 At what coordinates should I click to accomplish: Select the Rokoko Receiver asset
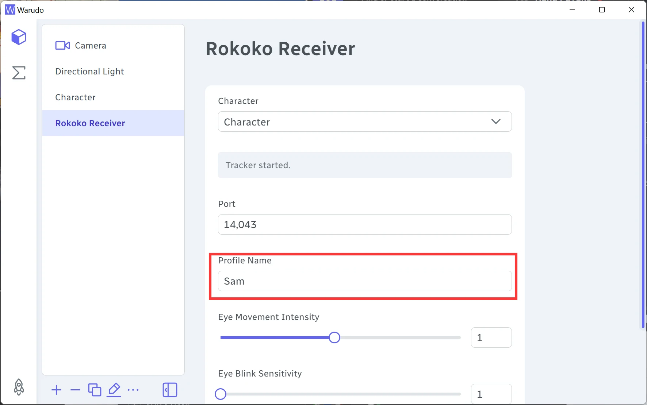[113, 123]
